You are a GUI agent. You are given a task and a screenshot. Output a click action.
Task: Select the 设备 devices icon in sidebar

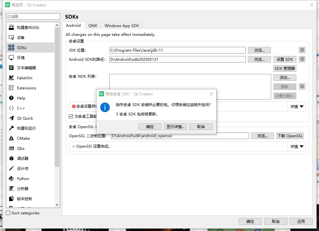pyautogui.click(x=11, y=37)
